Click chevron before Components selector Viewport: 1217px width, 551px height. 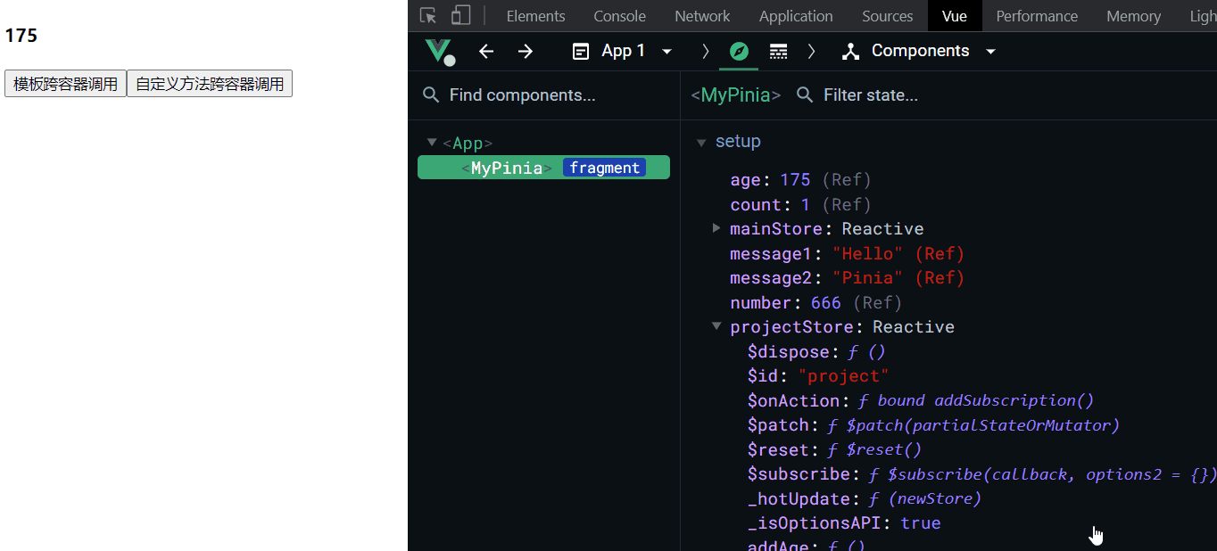click(811, 52)
